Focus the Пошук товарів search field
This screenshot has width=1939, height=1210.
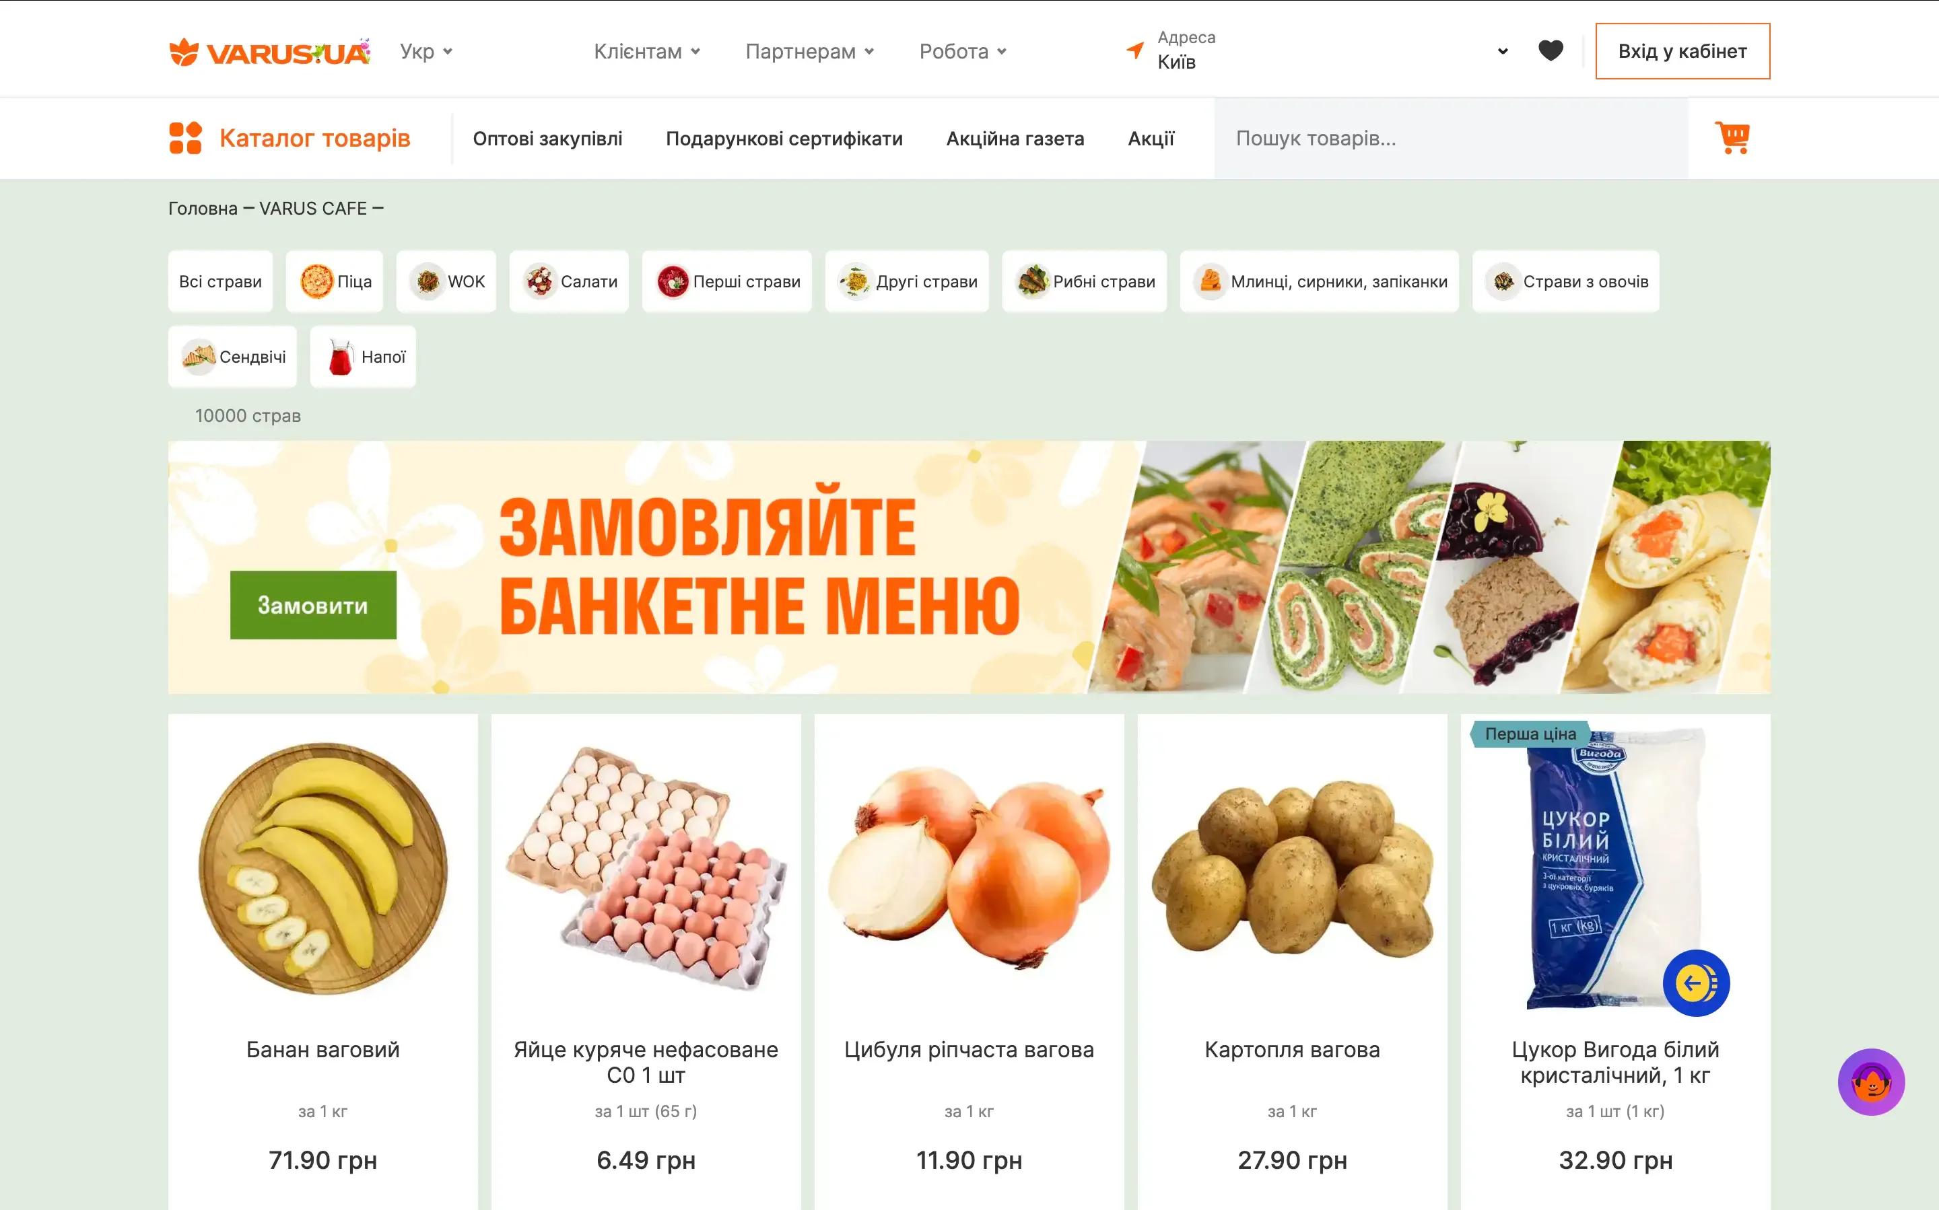click(1451, 139)
